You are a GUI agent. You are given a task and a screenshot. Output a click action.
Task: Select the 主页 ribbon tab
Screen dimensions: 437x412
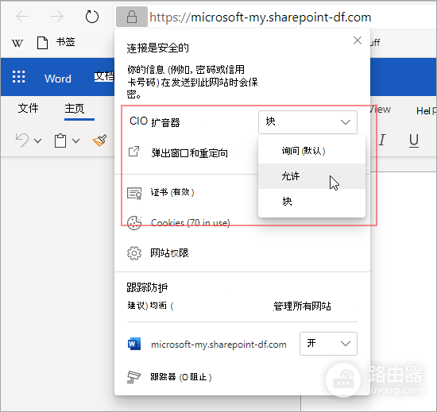click(x=74, y=108)
